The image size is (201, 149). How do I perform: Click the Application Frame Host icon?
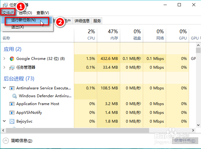[x=12, y=104]
